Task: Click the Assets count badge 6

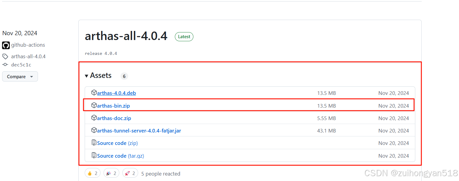Action: click(124, 76)
